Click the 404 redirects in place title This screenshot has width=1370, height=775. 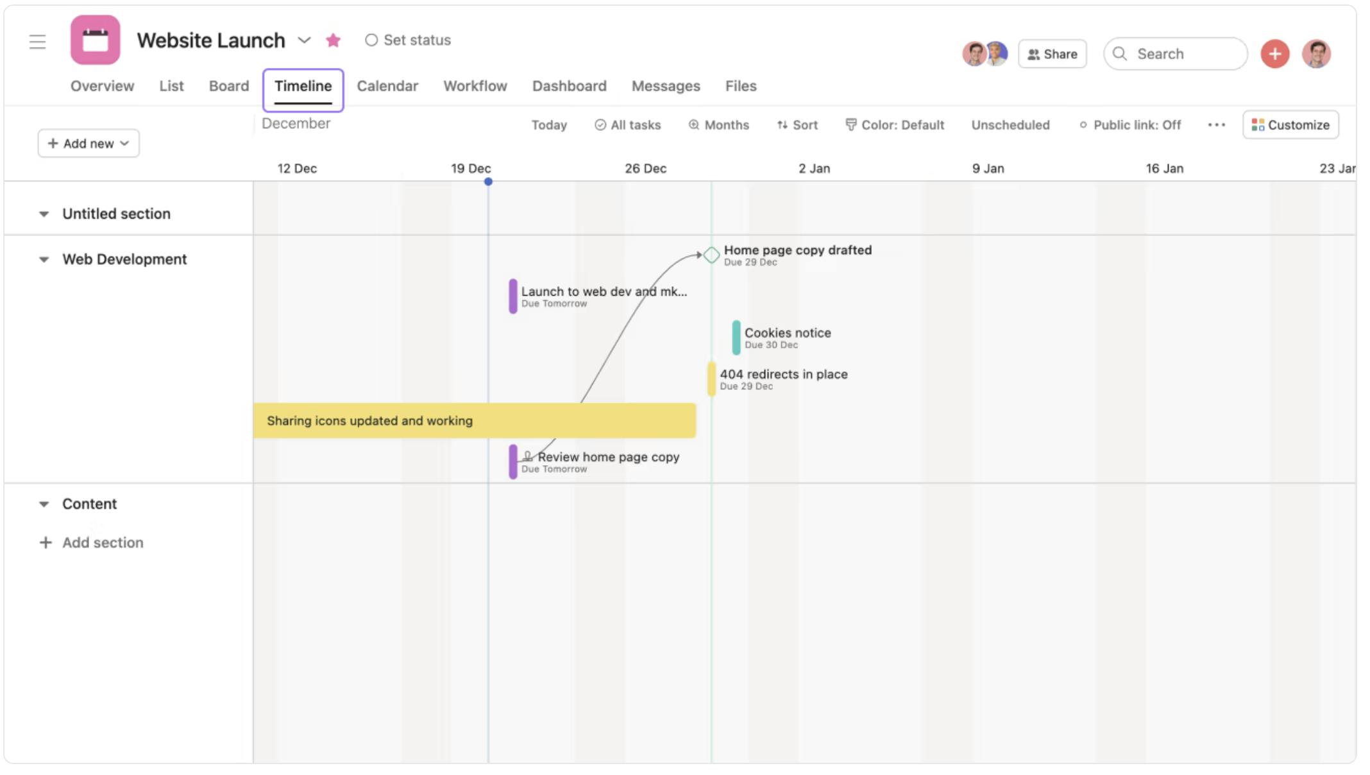tap(783, 374)
